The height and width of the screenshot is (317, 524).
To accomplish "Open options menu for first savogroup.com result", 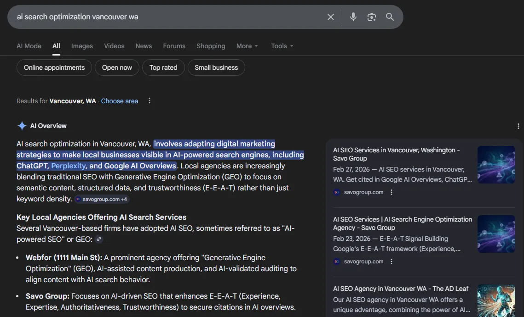I will point(392,192).
